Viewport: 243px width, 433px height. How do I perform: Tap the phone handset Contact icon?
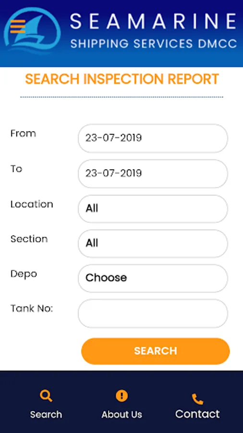click(197, 399)
